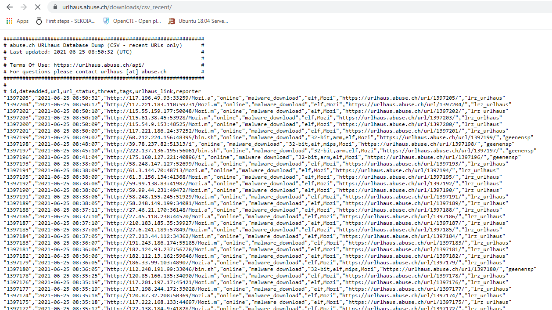Click the "Apps" label on bookmarks bar
The height and width of the screenshot is (310, 552).
click(x=22, y=21)
